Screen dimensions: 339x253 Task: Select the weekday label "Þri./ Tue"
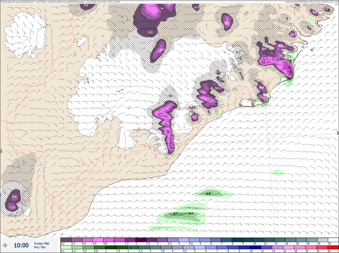pos(40,247)
